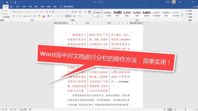Click the 选择 (Select) button
198x111 pixels.
coord(190,17)
